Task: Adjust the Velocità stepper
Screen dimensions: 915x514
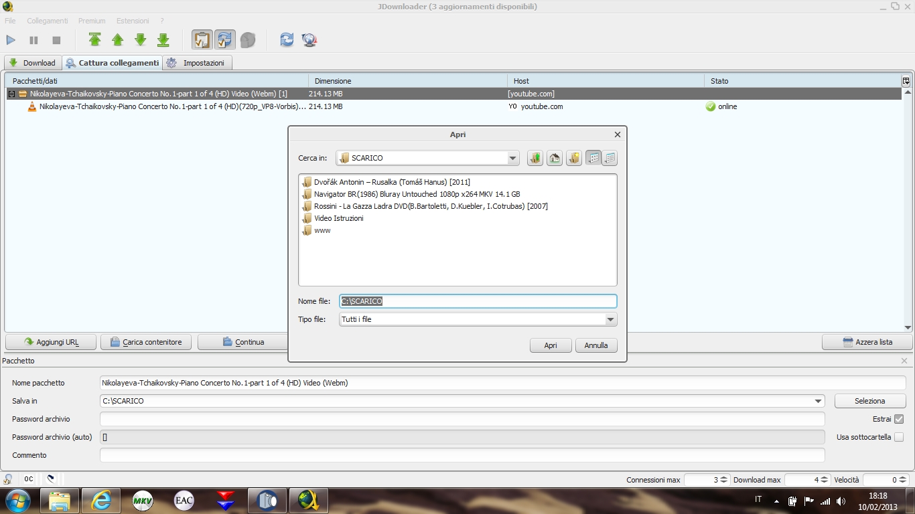Action: (x=903, y=480)
